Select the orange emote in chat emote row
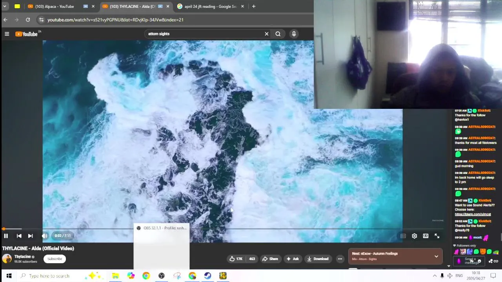The image size is (502, 282). [x=483, y=252]
